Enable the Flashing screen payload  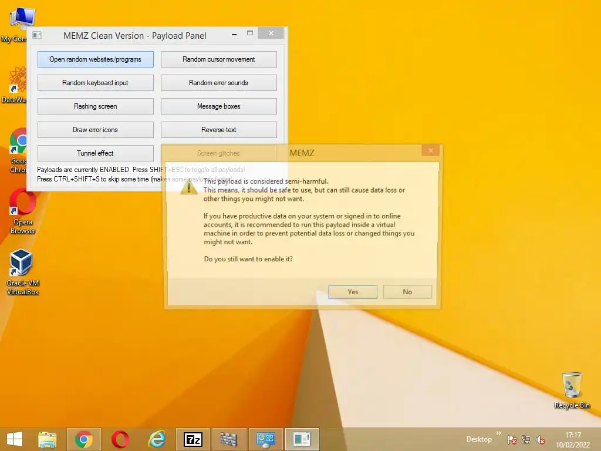click(x=96, y=106)
